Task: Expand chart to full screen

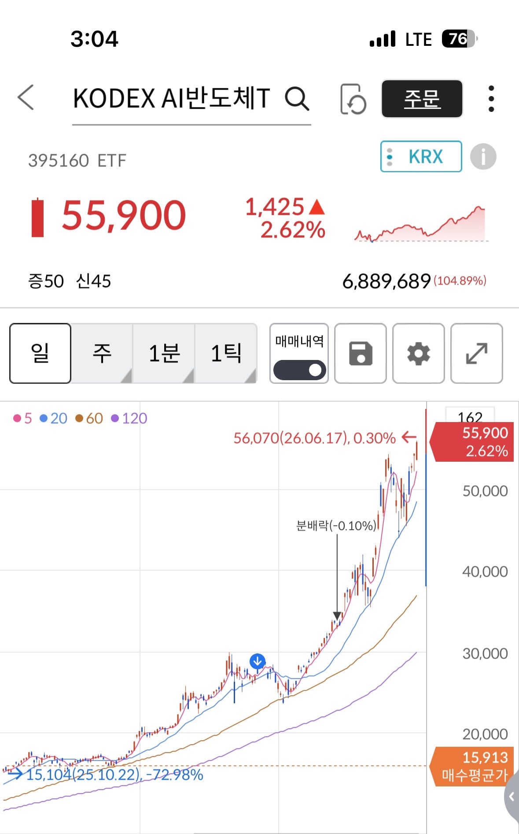Action: [x=477, y=353]
